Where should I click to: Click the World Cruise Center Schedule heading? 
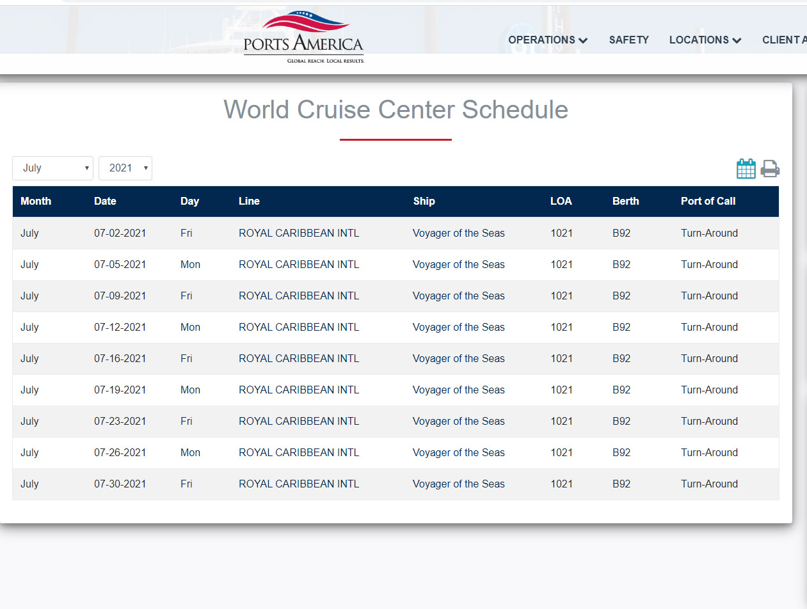coord(396,109)
